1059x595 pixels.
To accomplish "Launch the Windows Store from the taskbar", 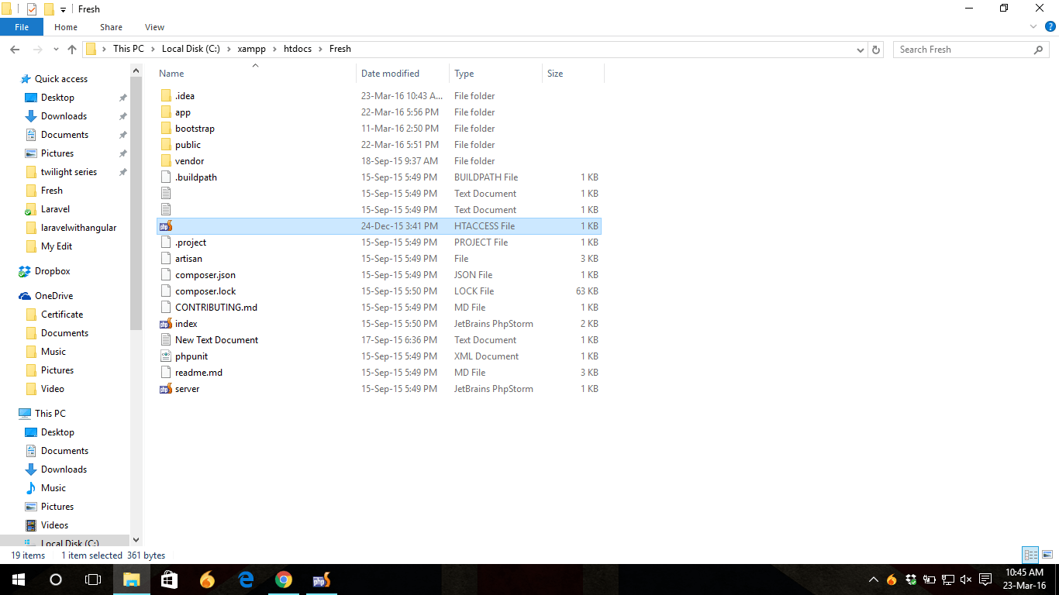I will click(169, 580).
